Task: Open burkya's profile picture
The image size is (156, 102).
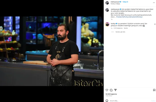Action: (x=107, y=24)
